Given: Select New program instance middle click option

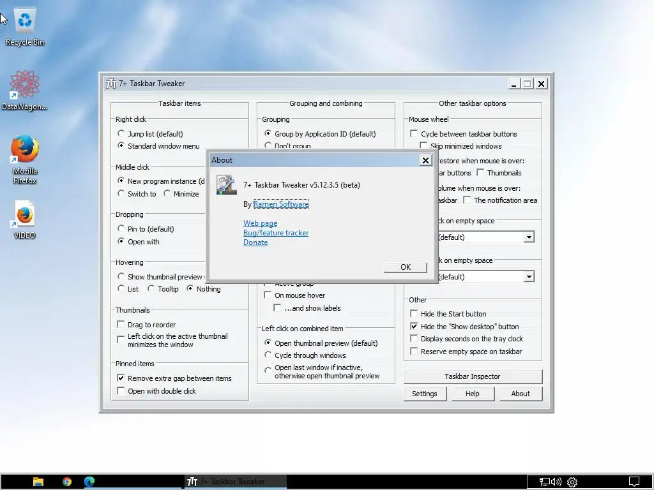Looking at the screenshot, I should coord(121,181).
